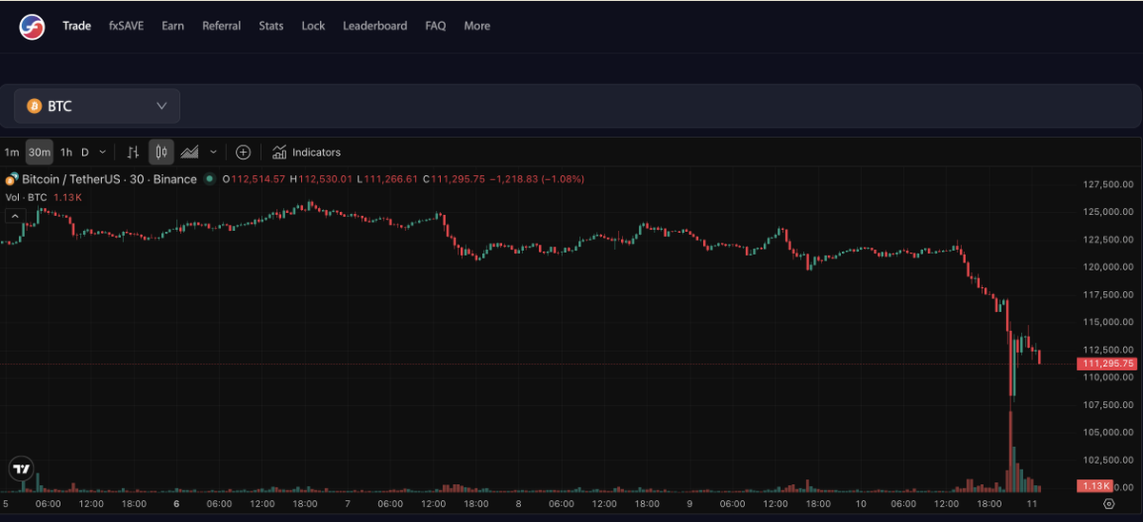Select the area chart style icon

coord(190,152)
